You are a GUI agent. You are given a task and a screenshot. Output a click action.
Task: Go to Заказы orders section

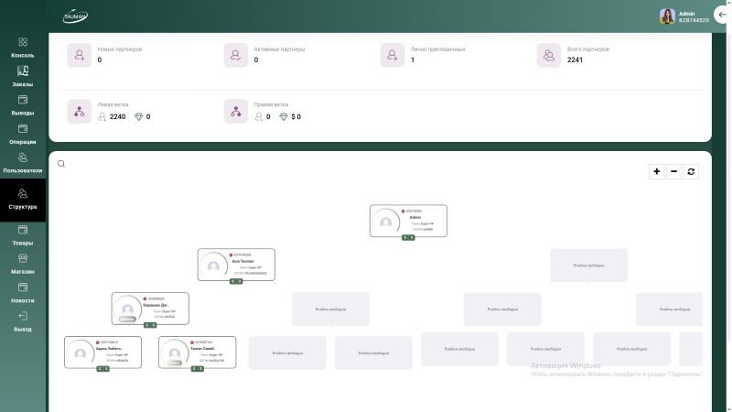click(x=23, y=77)
